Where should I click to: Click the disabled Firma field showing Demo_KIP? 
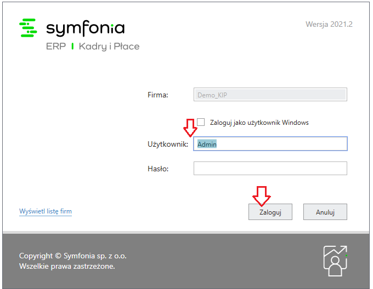(270, 95)
